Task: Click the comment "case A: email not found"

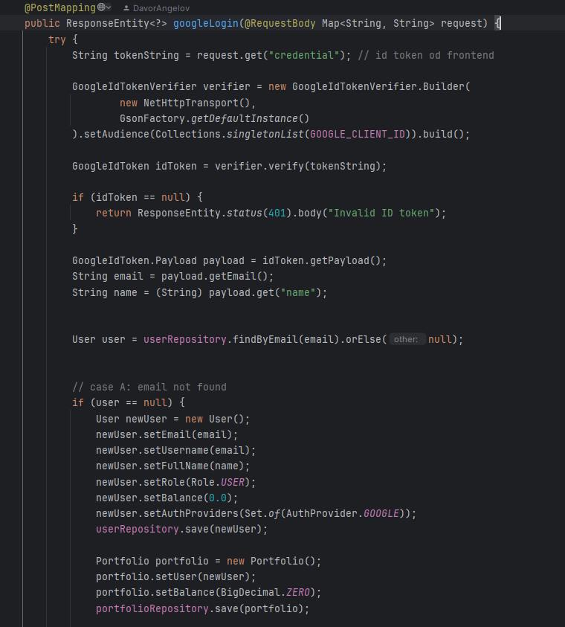Action: (149, 387)
